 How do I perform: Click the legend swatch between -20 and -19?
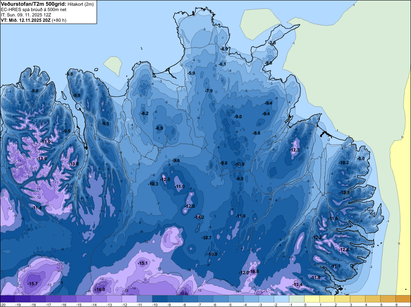[8, 299]
